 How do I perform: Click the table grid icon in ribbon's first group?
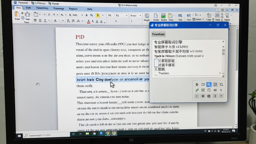pos(36,14)
